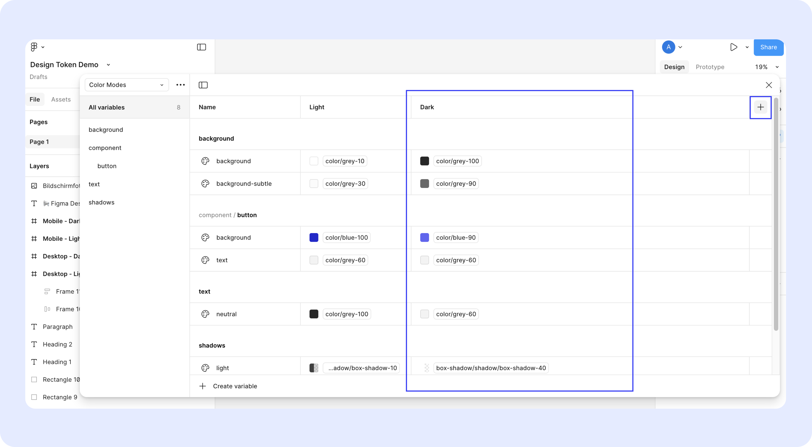This screenshot has height=447, width=812.
Task: Open the three-dots collection options menu
Action: pyautogui.click(x=180, y=85)
